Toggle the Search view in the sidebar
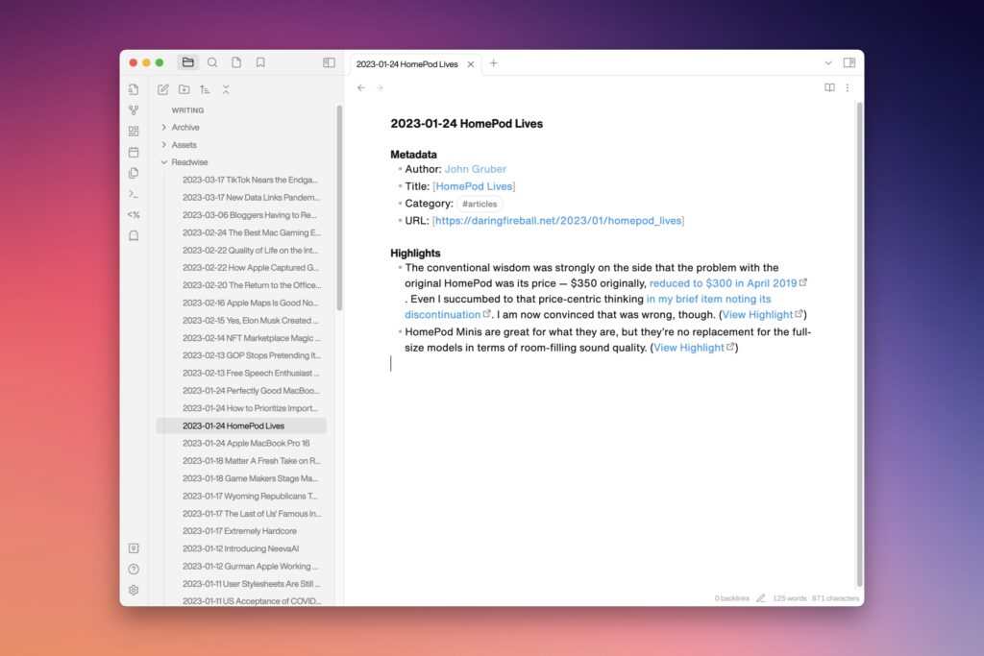Viewport: 984px width, 656px height. [212, 61]
